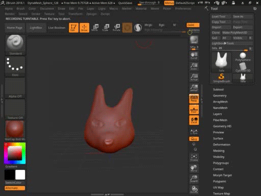Screen dimensions: 261x196
Task: Select the Cylinder3D tool
Action: tap(243, 67)
